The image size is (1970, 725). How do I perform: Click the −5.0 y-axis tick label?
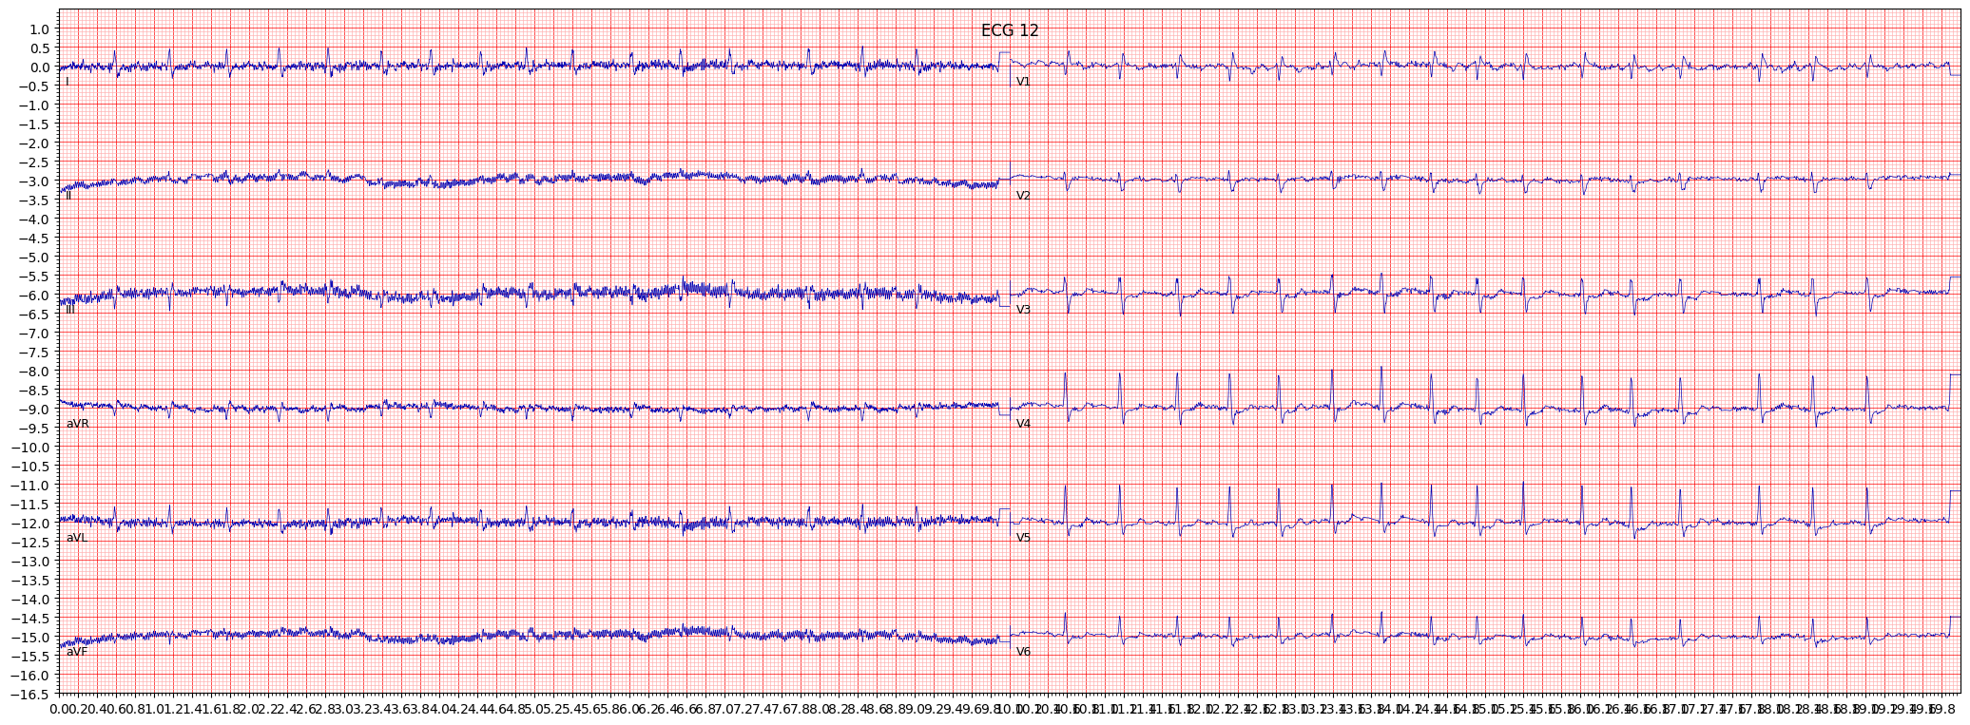(34, 258)
